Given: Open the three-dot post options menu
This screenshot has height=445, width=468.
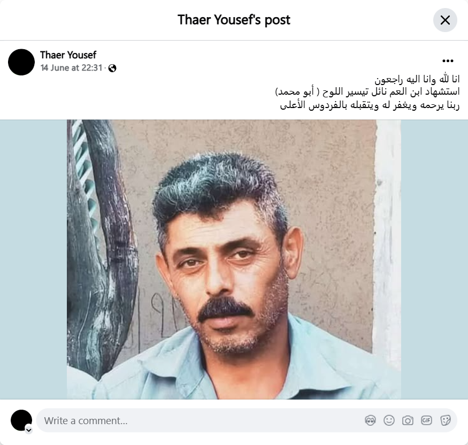Looking at the screenshot, I should (448, 61).
